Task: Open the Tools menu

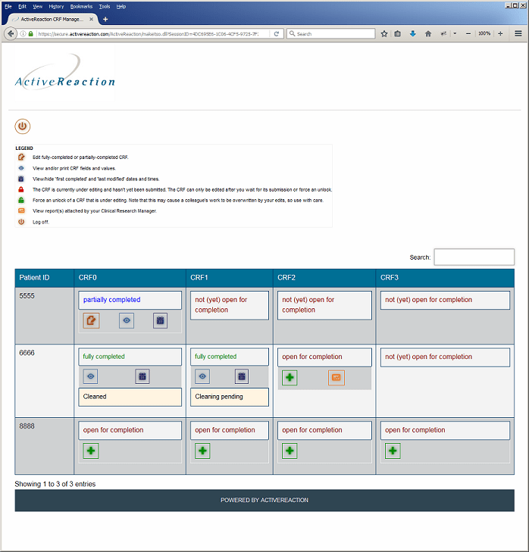Action: [x=105, y=6]
